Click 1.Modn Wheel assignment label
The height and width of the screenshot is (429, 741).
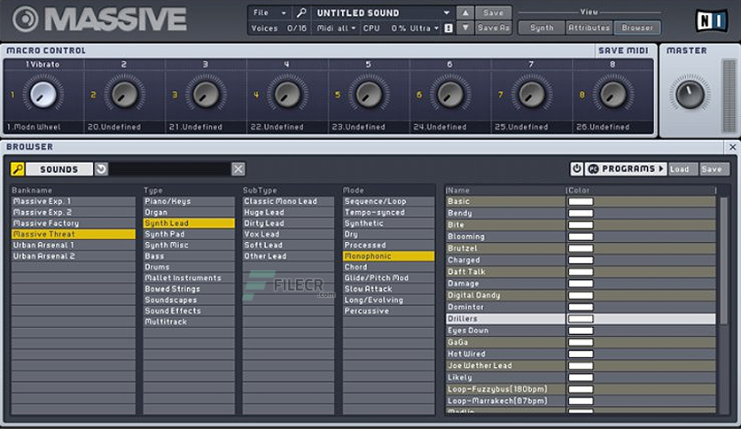[34, 127]
